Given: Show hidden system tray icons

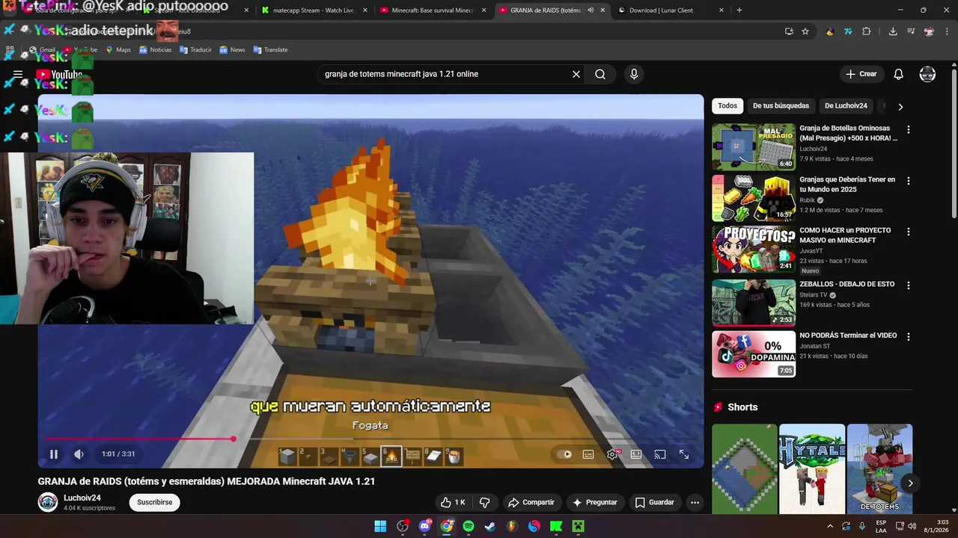Looking at the screenshot, I should tap(829, 526).
